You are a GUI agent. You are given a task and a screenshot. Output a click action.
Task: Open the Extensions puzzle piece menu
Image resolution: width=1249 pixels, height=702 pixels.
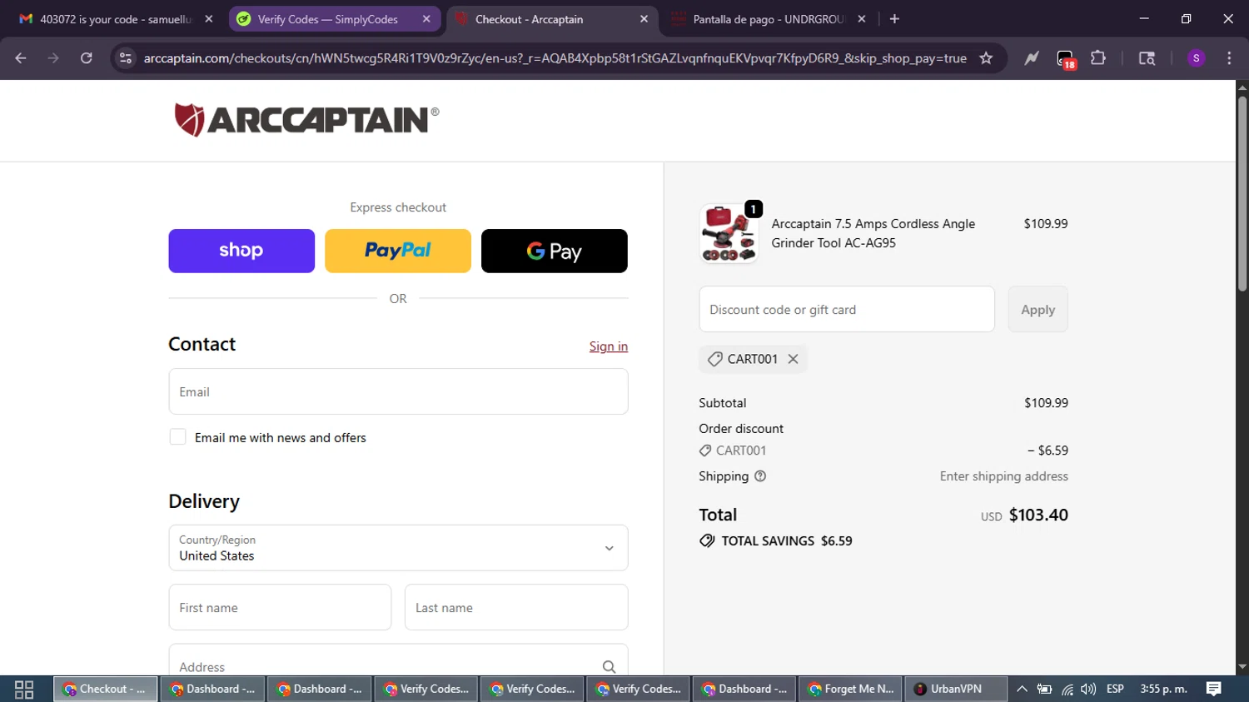[x=1098, y=58]
